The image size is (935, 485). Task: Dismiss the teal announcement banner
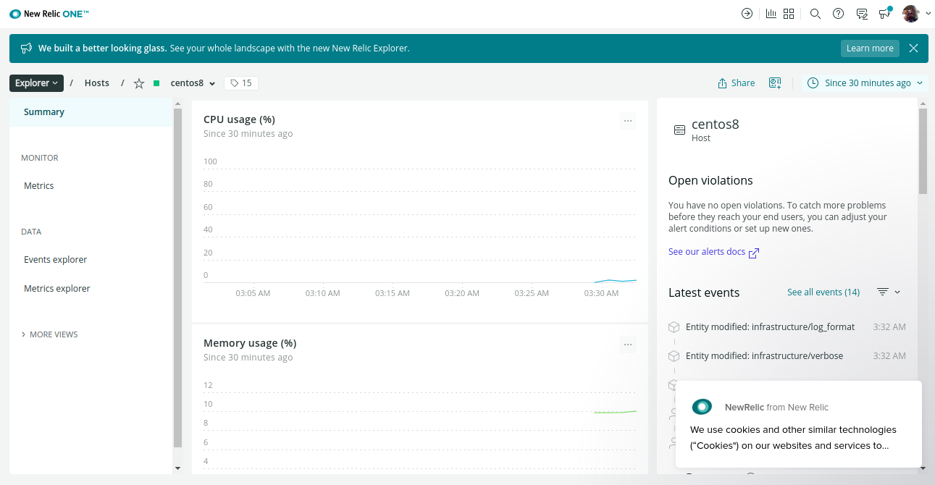pyautogui.click(x=913, y=48)
